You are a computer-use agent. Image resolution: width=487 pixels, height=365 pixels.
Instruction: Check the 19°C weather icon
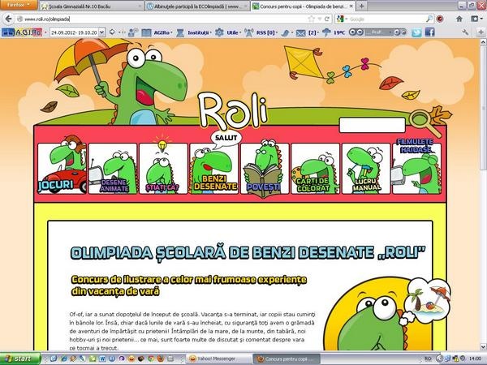tap(326, 32)
